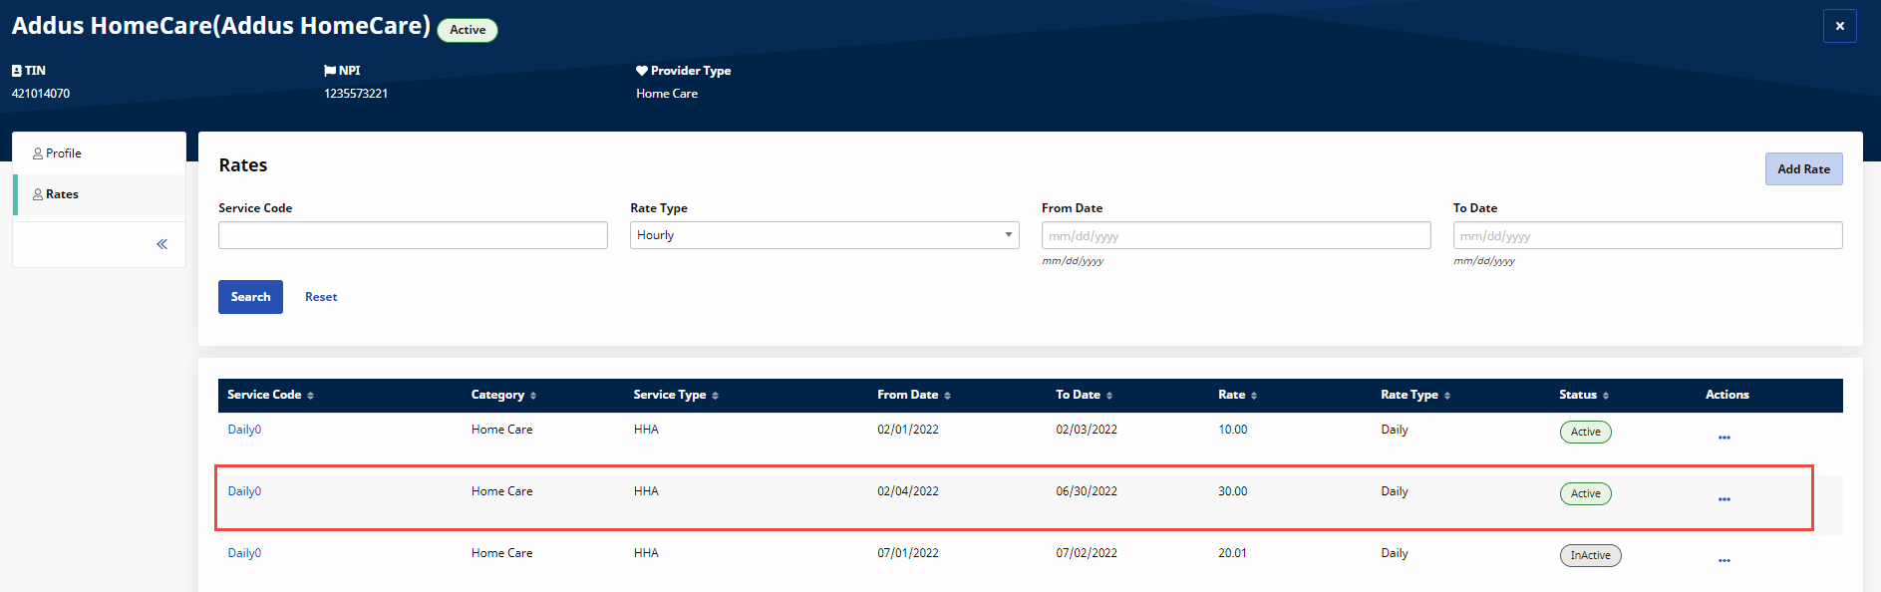
Task: Collapse the sidebar with double-chevron icon
Action: tap(161, 244)
